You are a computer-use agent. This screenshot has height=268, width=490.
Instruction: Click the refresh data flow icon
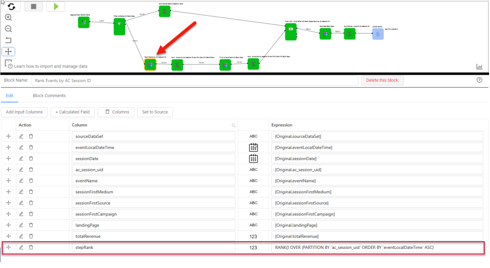coord(11,6)
